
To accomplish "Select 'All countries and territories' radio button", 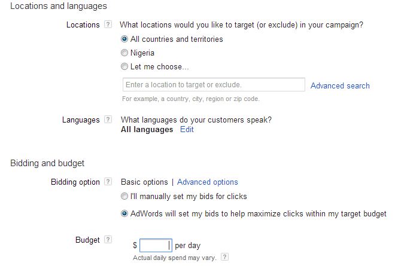I will click(124, 39).
